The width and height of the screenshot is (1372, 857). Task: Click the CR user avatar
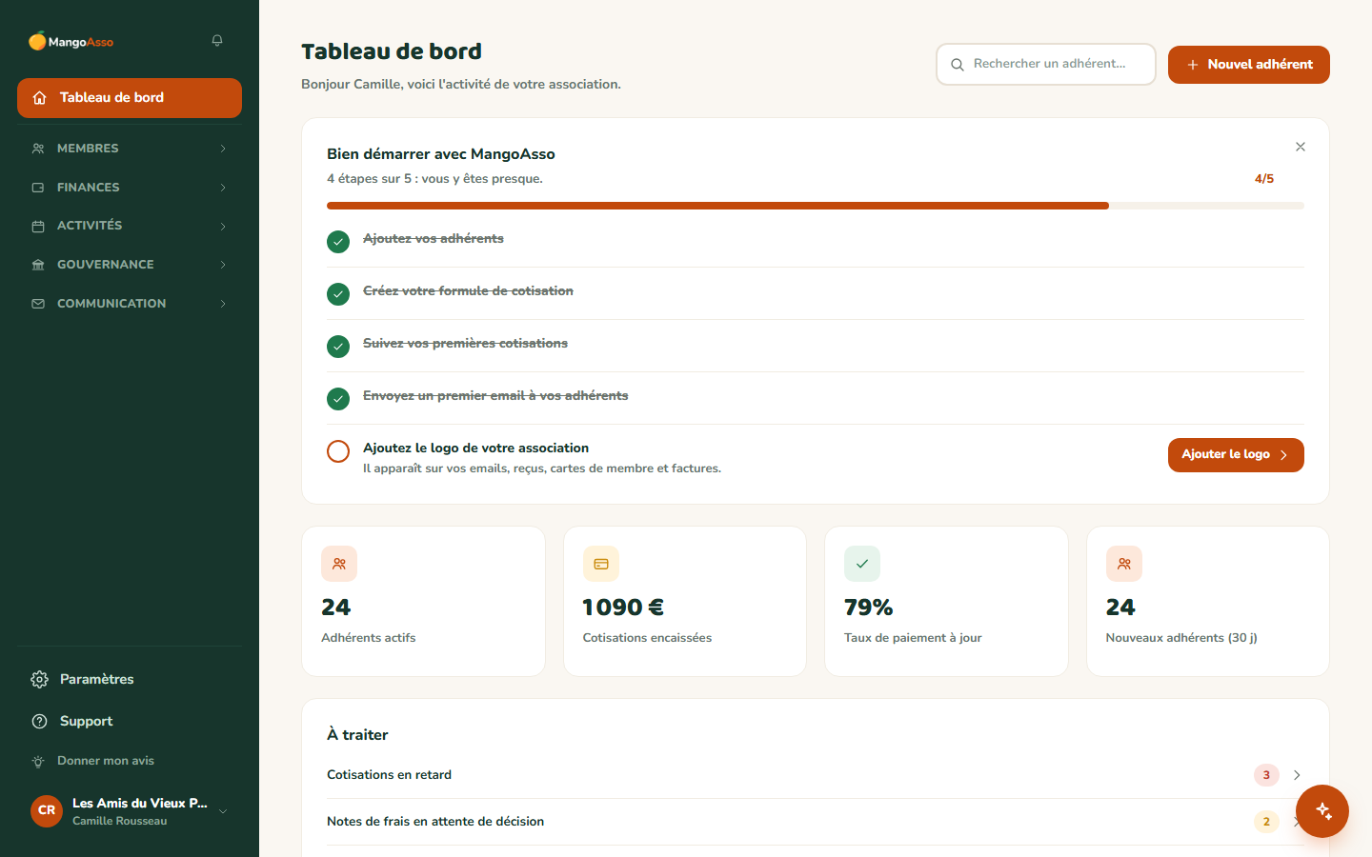[47, 810]
